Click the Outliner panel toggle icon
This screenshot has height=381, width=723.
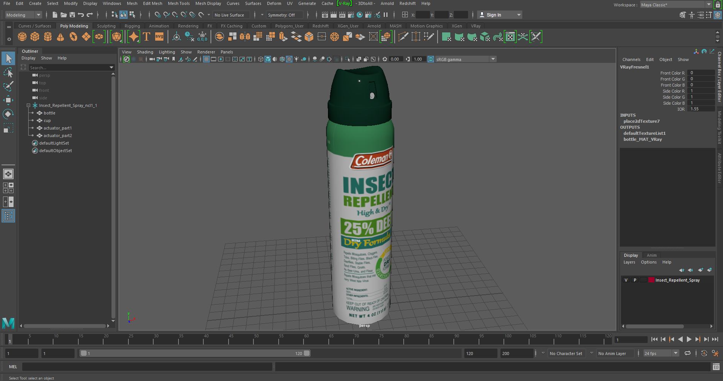[8, 216]
